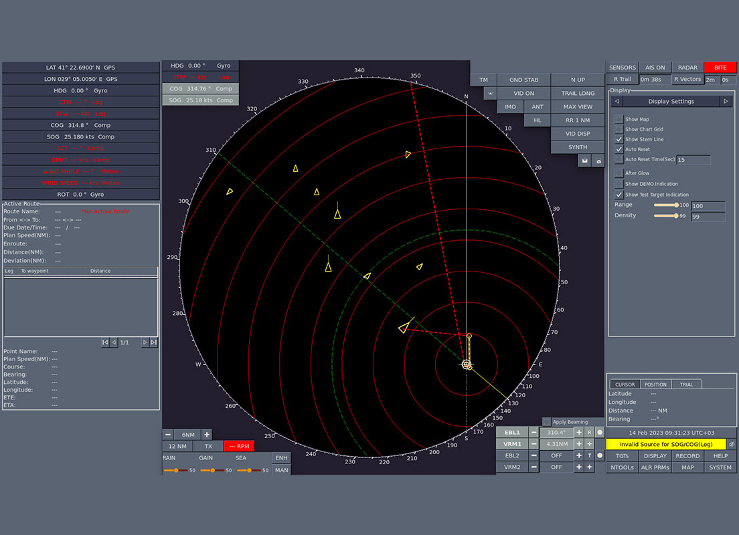
Task: Click the TX transmit button
Action: (x=208, y=446)
